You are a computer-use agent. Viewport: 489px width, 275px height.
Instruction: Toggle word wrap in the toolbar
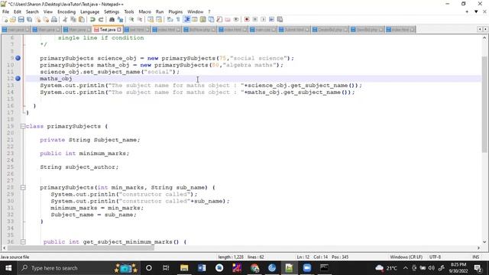[170, 19]
